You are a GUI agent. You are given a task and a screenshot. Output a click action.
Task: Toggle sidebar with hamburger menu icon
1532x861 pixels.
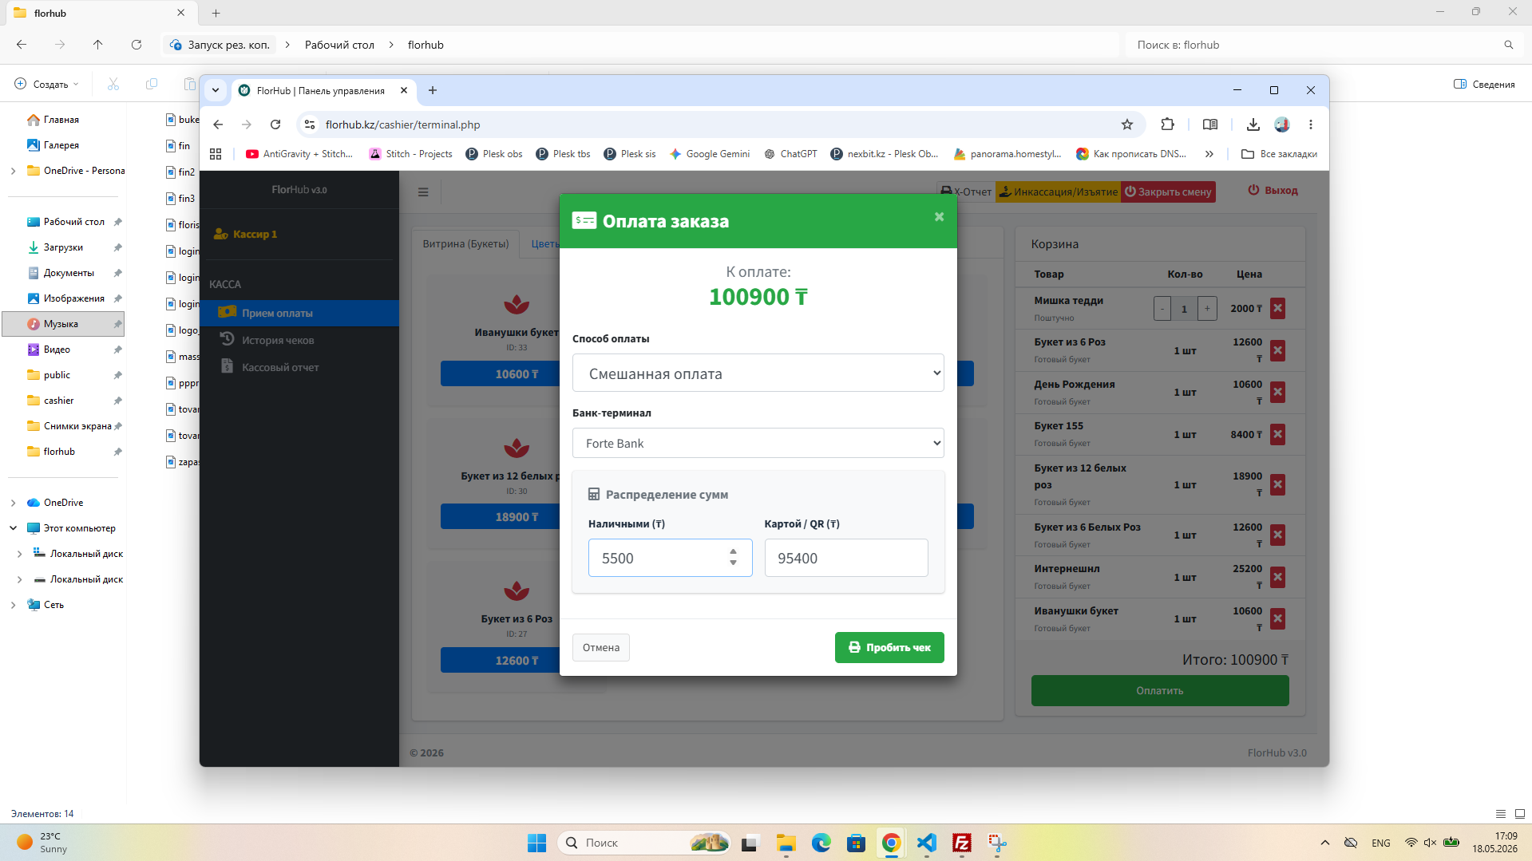pos(423,192)
